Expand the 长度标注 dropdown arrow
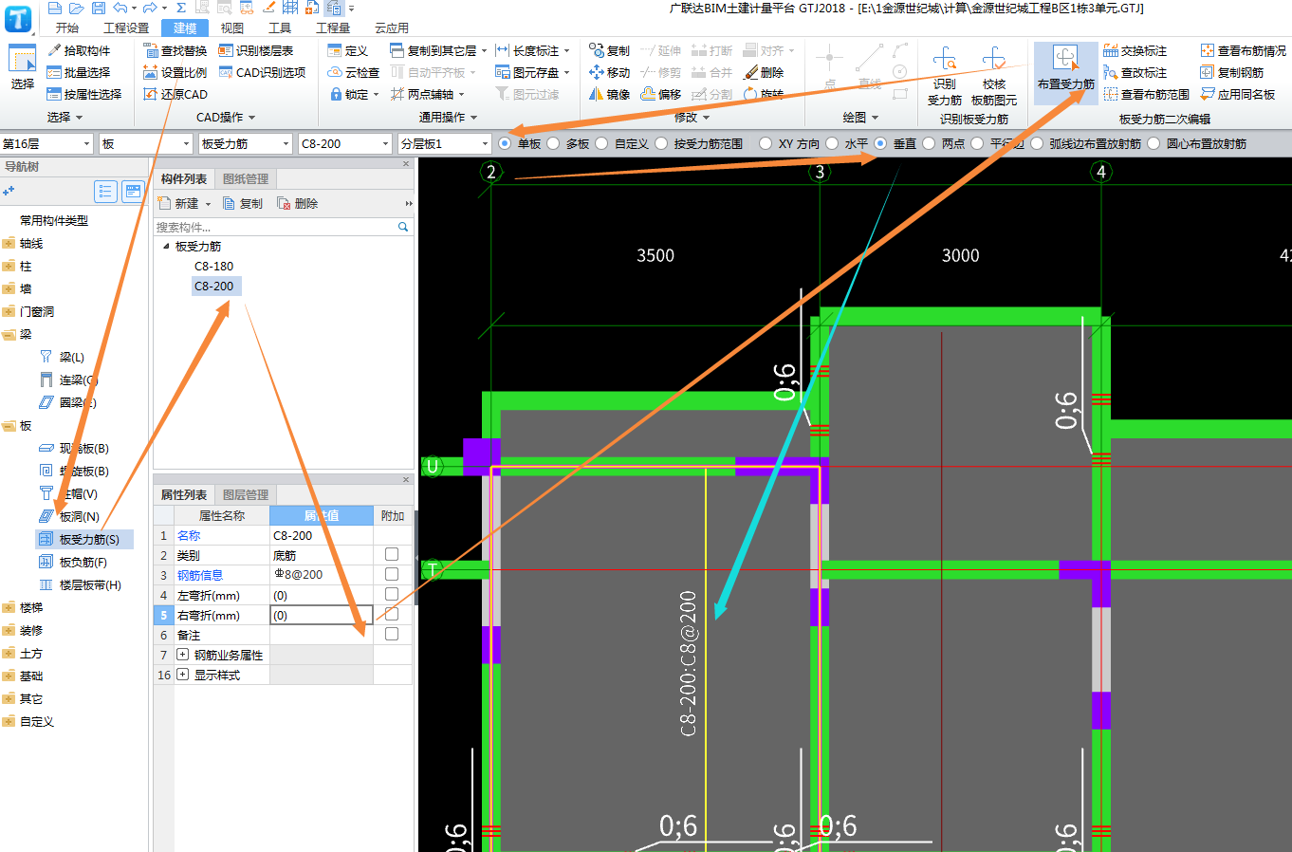Screen dimensions: 1292x852 tap(567, 50)
